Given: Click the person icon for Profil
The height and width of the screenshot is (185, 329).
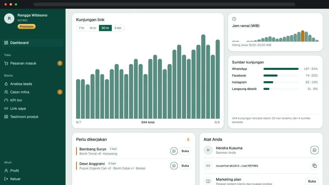Looking at the screenshot, I should click(6, 171).
